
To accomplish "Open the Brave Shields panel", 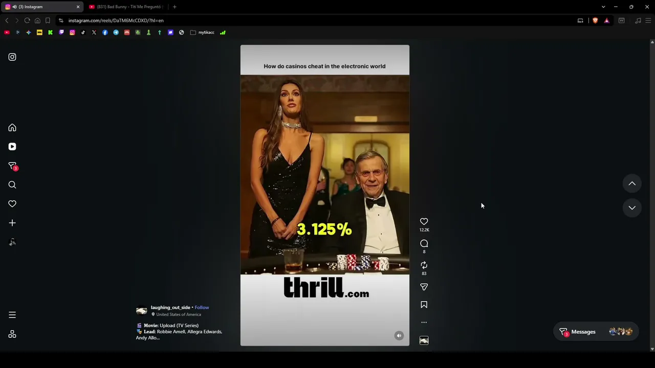I will (x=595, y=20).
